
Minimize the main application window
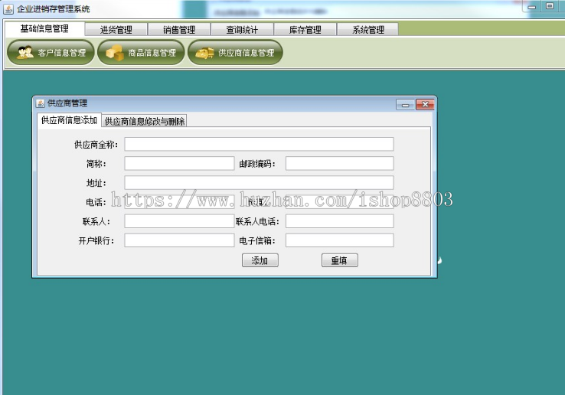(532, 6)
